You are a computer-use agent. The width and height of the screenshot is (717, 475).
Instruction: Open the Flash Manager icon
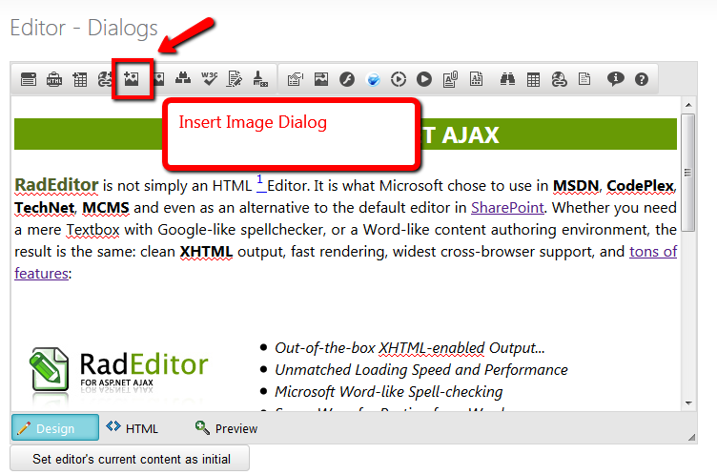[347, 79]
